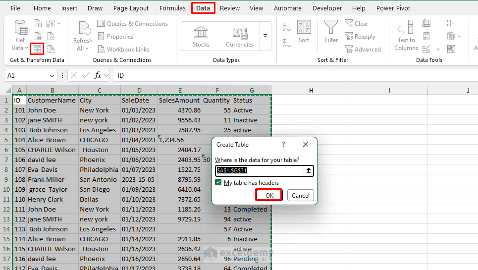
Task: Click the Recent Sources icon
Action: (x=51, y=36)
